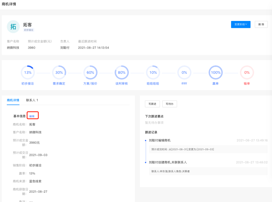Select the 赢单 100% stage circle
The image size is (272, 202).
click(216, 72)
